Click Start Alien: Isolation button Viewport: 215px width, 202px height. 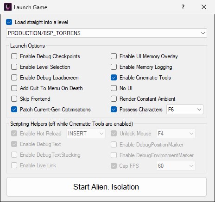[107, 187]
